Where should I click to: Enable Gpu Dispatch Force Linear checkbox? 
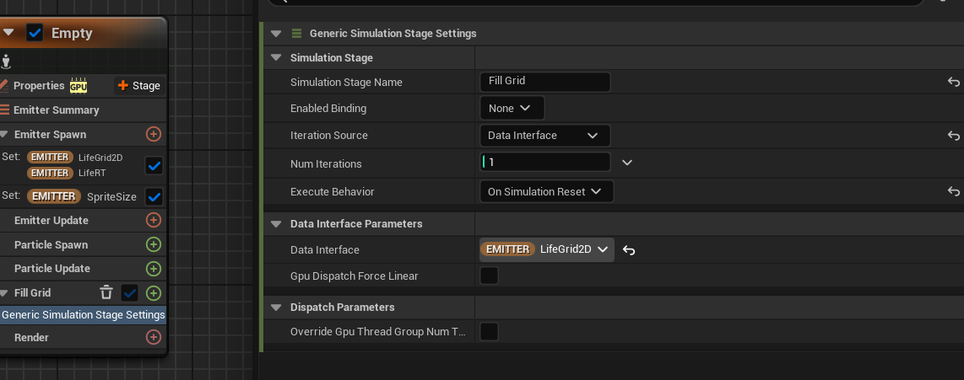click(x=489, y=276)
